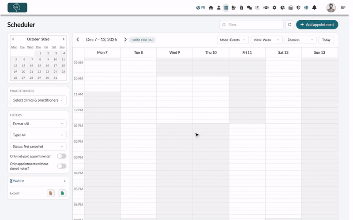Select October 15 in the mini calendar
This screenshot has width=353, height=220.
(x=39, y=66)
